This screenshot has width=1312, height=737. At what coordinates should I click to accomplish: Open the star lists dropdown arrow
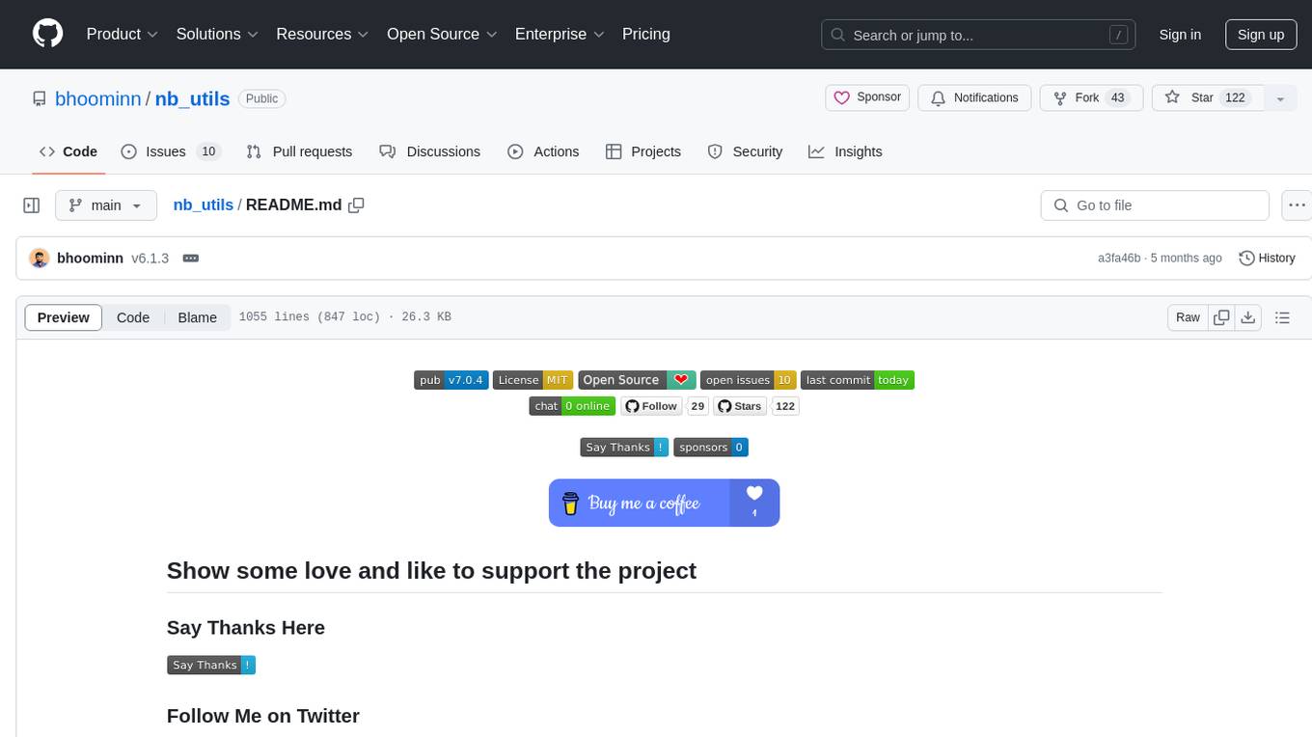1280,98
